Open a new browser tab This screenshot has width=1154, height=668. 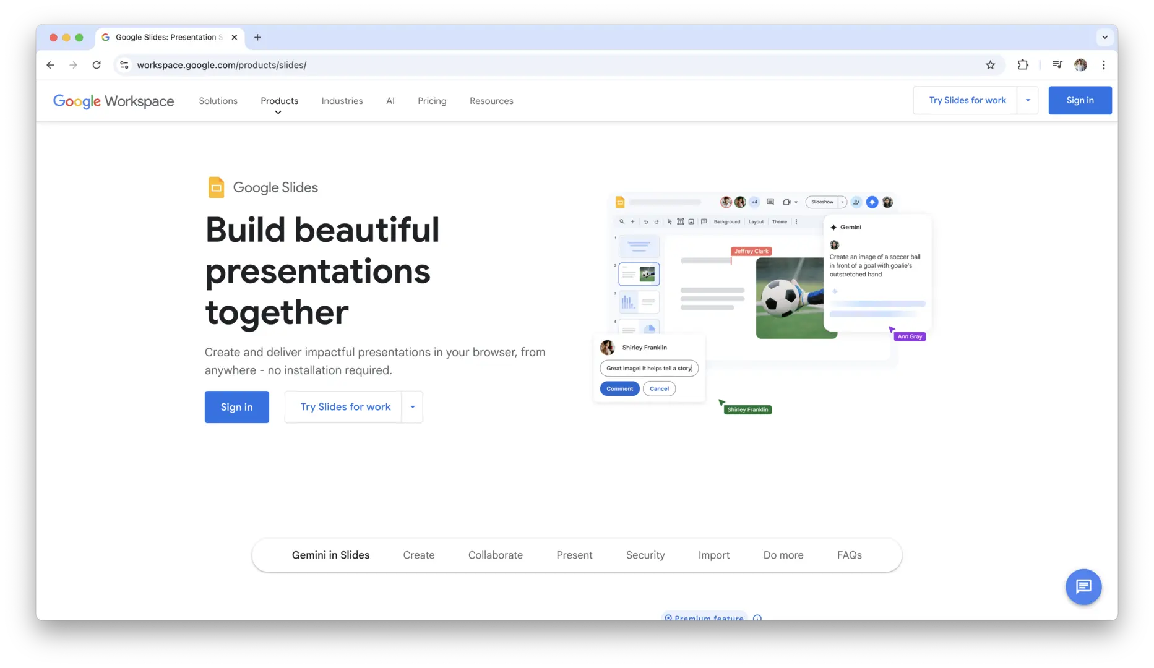point(257,37)
